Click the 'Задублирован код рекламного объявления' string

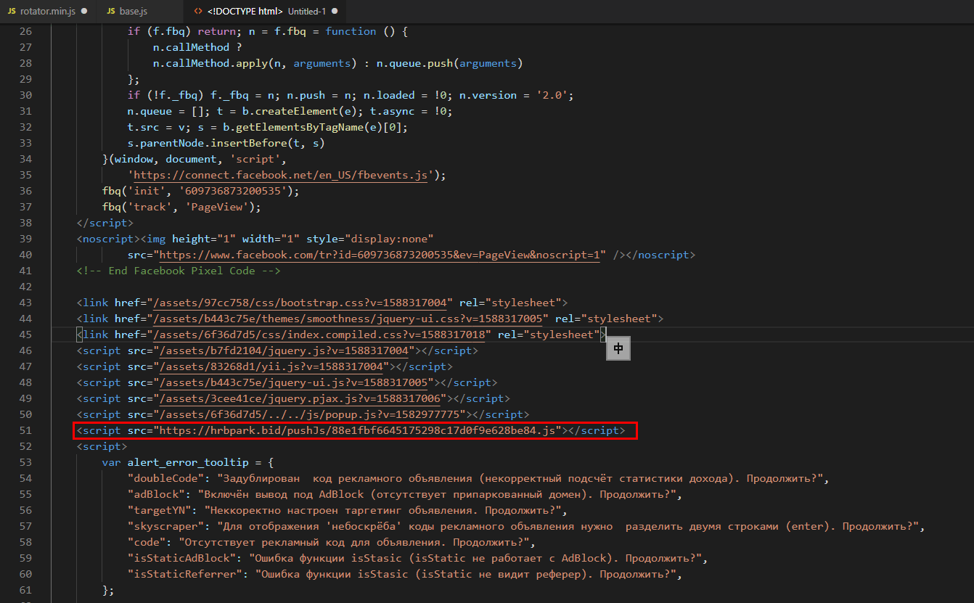[x=519, y=478]
